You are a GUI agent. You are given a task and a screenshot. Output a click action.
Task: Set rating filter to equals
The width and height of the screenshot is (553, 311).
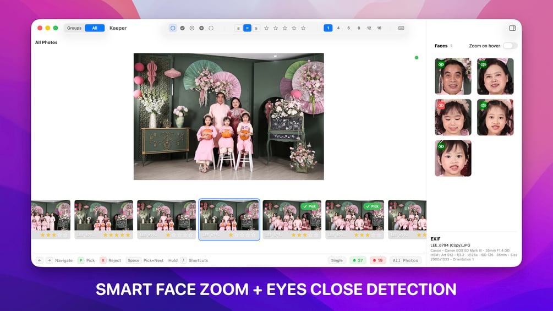[x=247, y=28]
